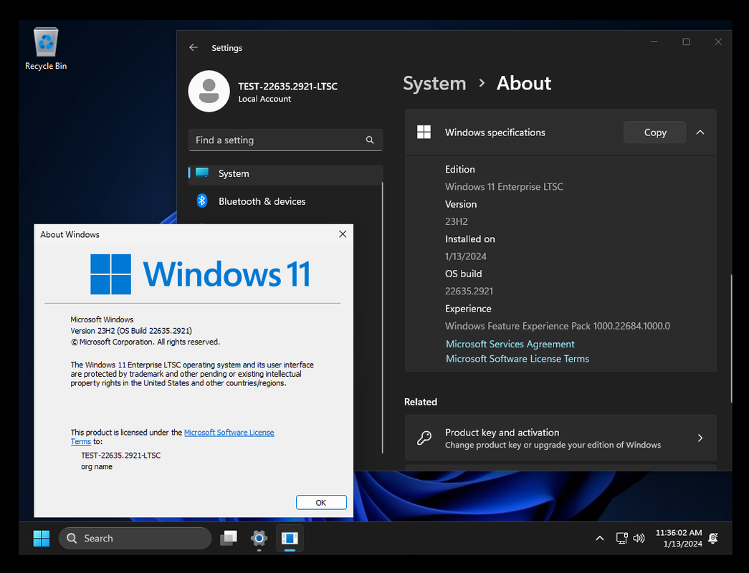
Task: Click the volume speaker tray icon
Action: [639, 538]
